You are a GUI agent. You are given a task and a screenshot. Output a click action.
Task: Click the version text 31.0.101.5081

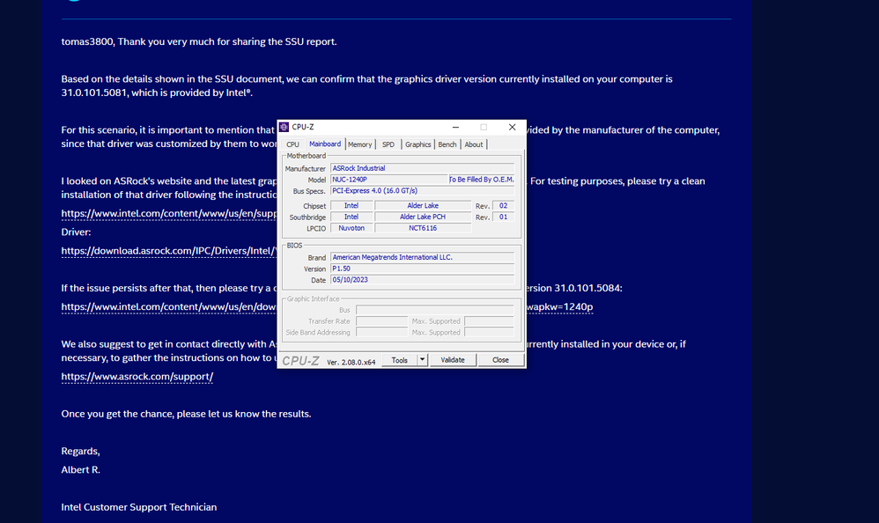tap(94, 93)
